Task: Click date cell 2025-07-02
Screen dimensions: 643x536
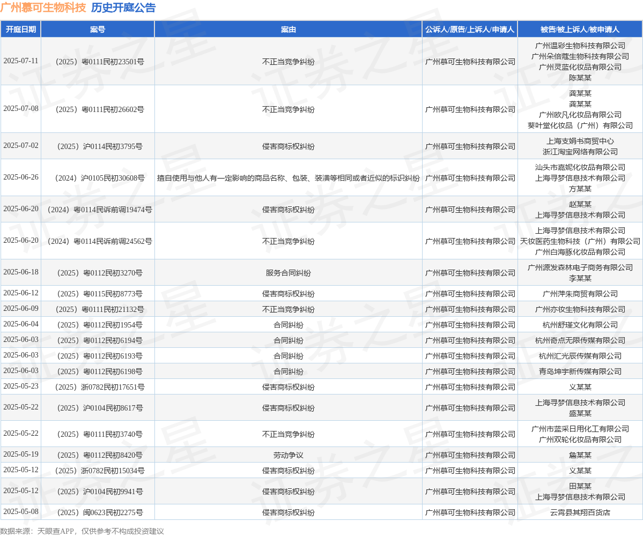Action: click(21, 145)
